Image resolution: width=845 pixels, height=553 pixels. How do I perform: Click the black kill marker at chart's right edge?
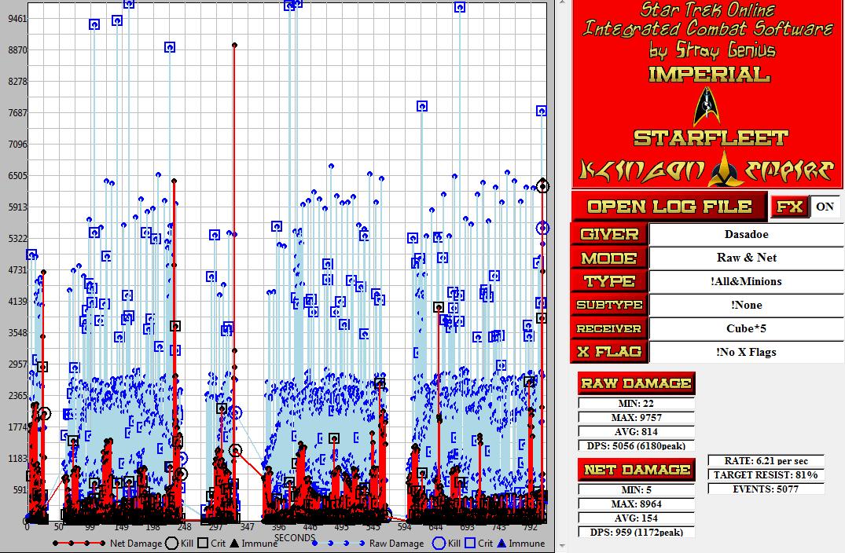542,186
